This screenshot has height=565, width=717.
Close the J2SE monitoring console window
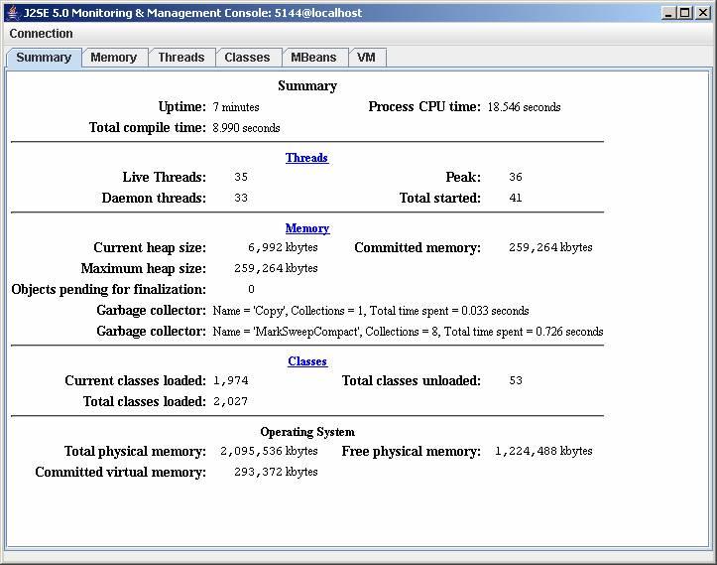(x=702, y=13)
